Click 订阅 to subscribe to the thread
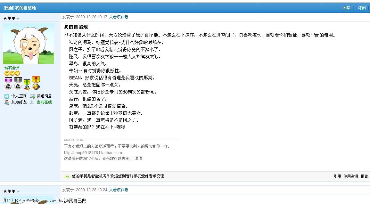 (362, 8)
